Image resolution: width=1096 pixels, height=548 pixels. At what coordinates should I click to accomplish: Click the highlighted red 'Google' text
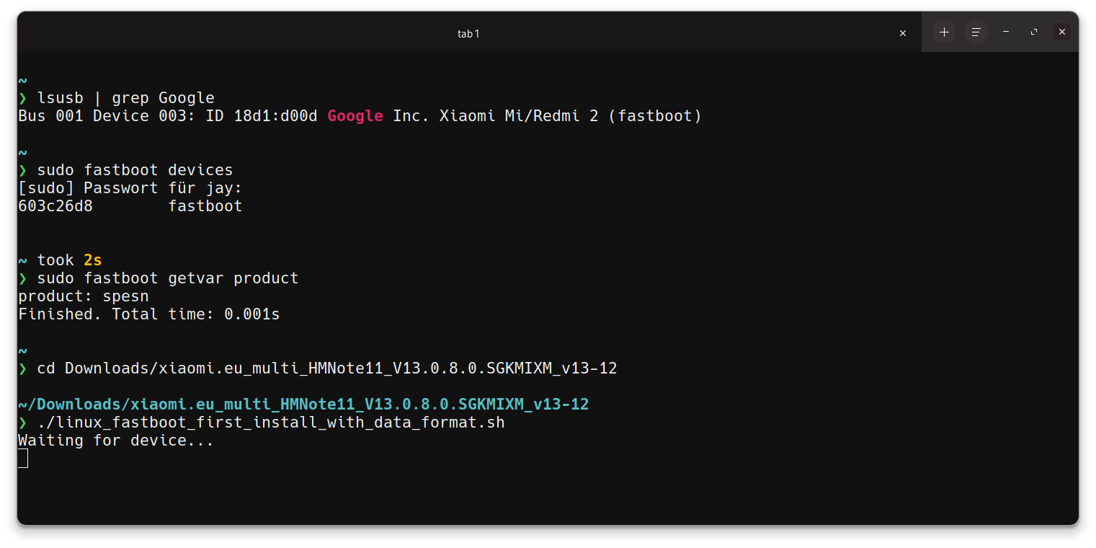tap(355, 116)
